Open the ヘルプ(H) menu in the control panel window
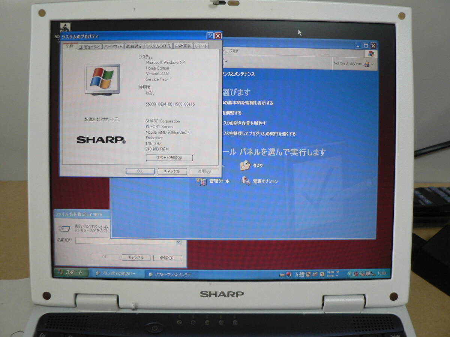Image resolution: width=450 pixels, height=337 pixels. (231, 51)
